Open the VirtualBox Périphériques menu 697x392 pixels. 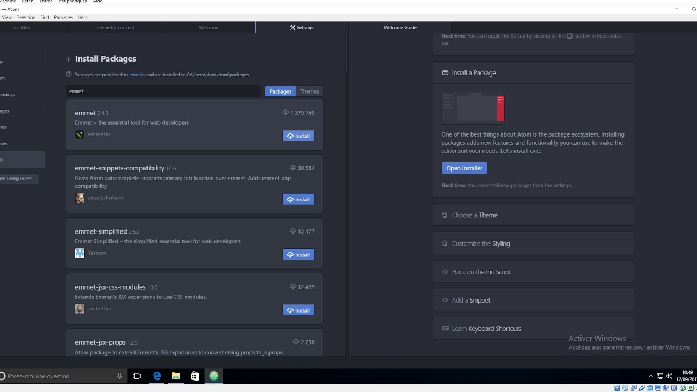[72, 2]
